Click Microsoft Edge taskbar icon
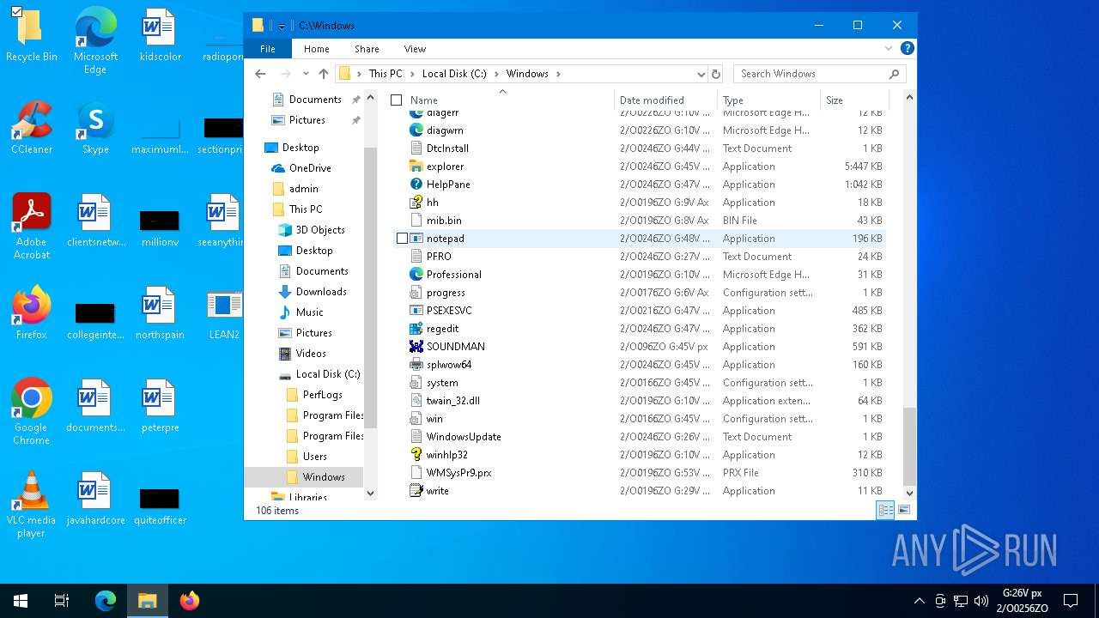 coord(106,601)
